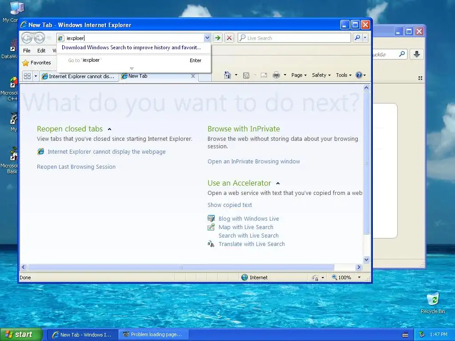Click the horizontal scrollbar left arrow
The width and height of the screenshot is (455, 341).
tap(24, 267)
